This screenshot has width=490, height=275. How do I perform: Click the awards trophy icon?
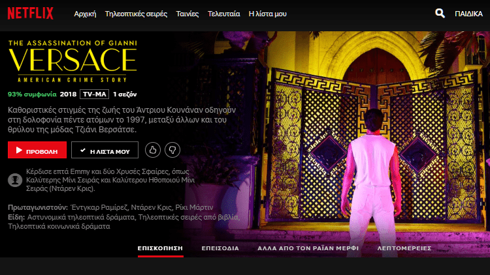point(15,180)
